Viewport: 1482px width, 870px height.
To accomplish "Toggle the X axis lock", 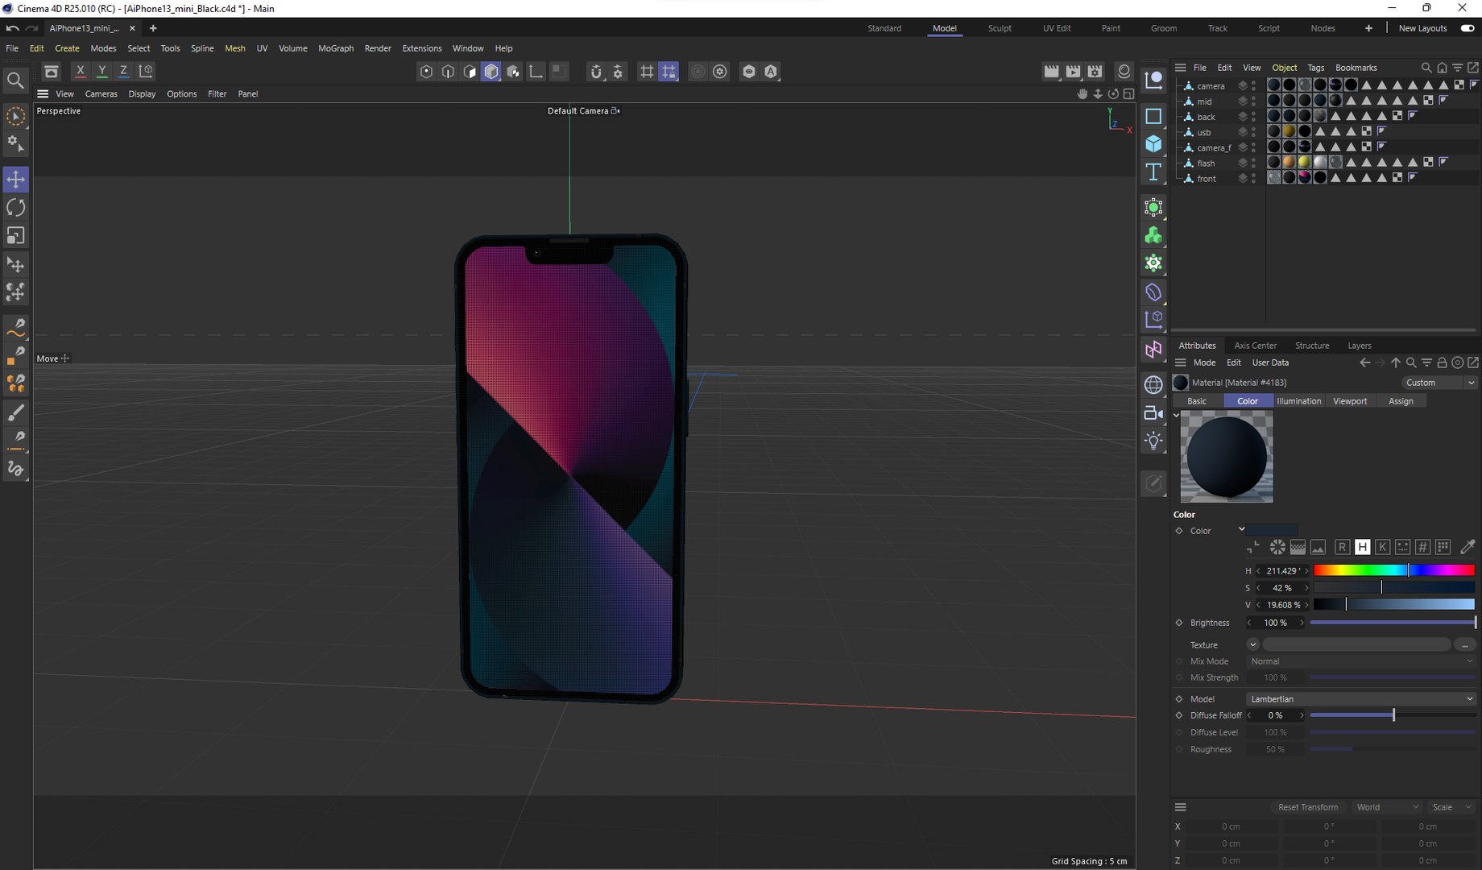I will [80, 71].
